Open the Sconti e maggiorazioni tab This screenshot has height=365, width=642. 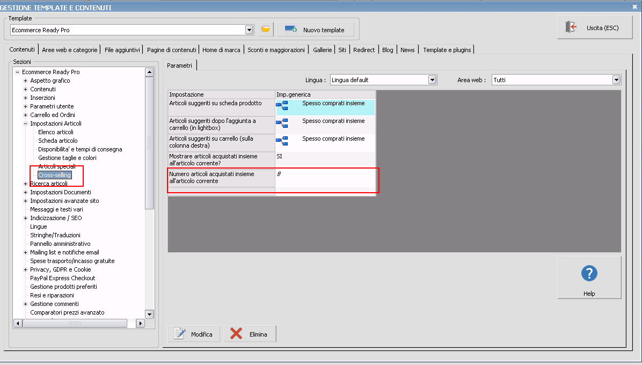[276, 50]
